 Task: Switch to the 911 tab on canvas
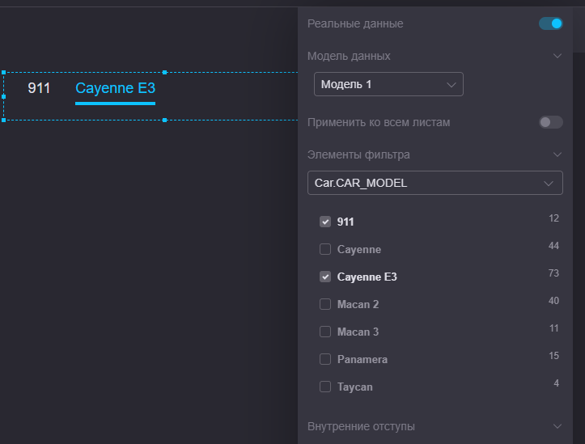click(39, 88)
